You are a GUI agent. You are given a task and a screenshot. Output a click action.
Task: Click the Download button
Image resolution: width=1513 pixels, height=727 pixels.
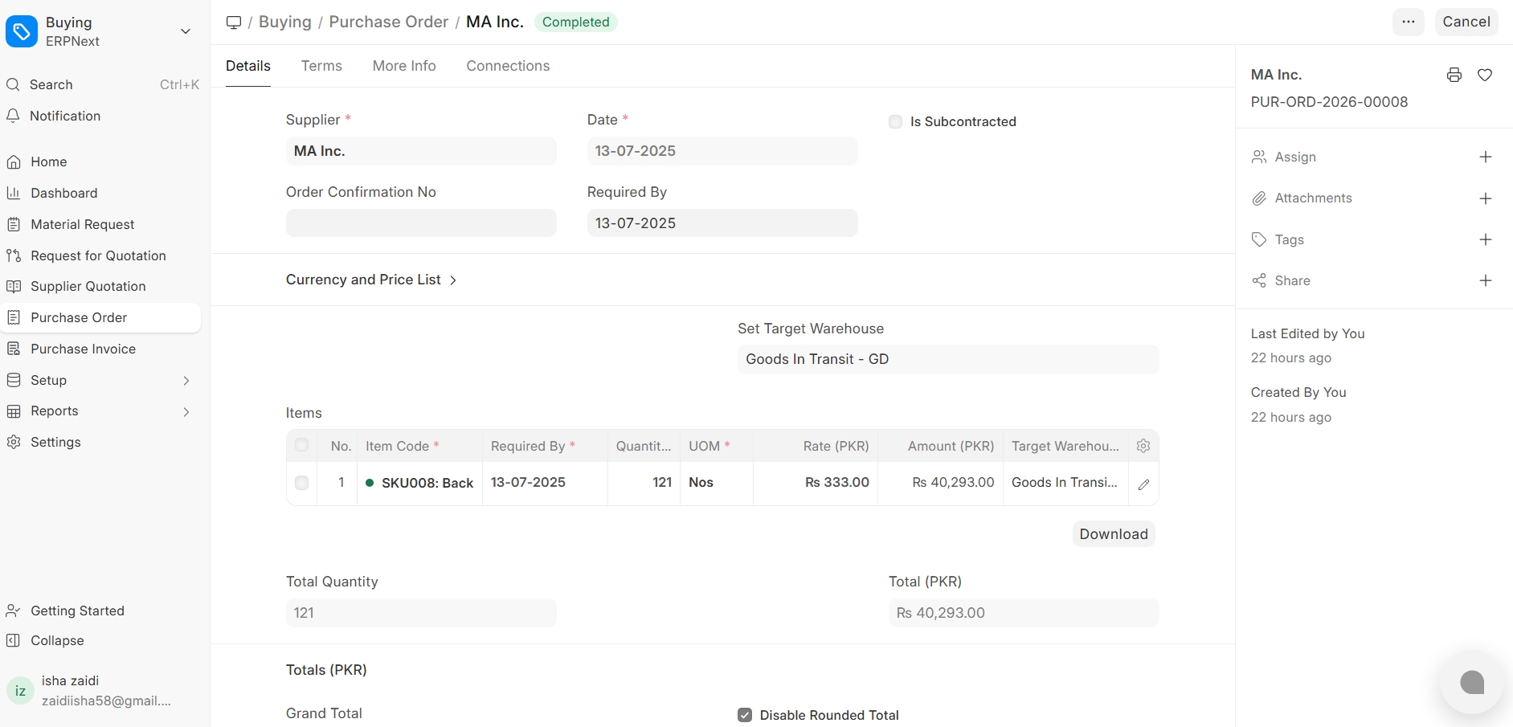coord(1114,534)
